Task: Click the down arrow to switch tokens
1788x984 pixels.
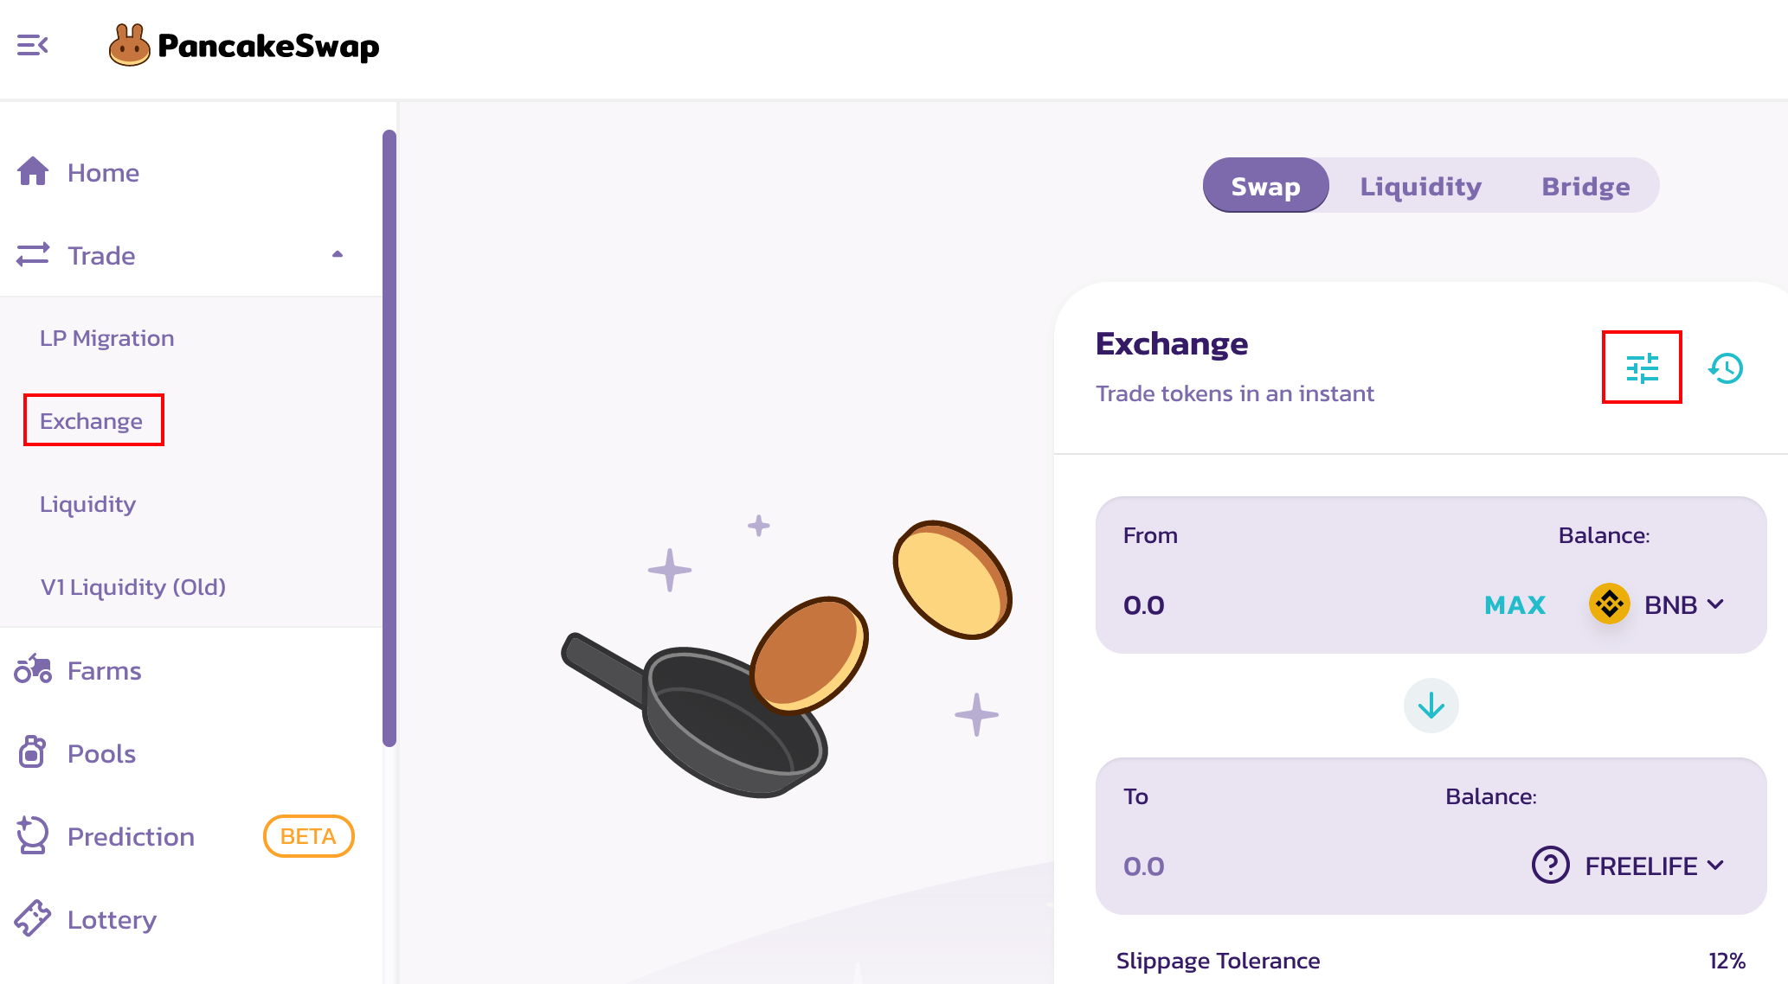Action: tap(1431, 706)
